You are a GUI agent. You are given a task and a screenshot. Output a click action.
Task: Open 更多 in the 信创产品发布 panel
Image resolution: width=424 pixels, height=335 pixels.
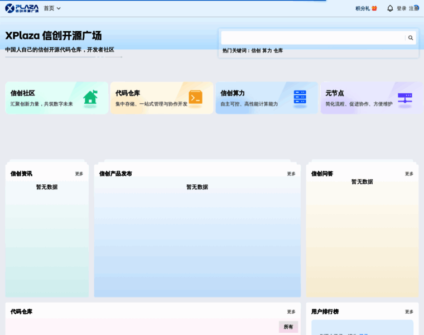pos(291,174)
